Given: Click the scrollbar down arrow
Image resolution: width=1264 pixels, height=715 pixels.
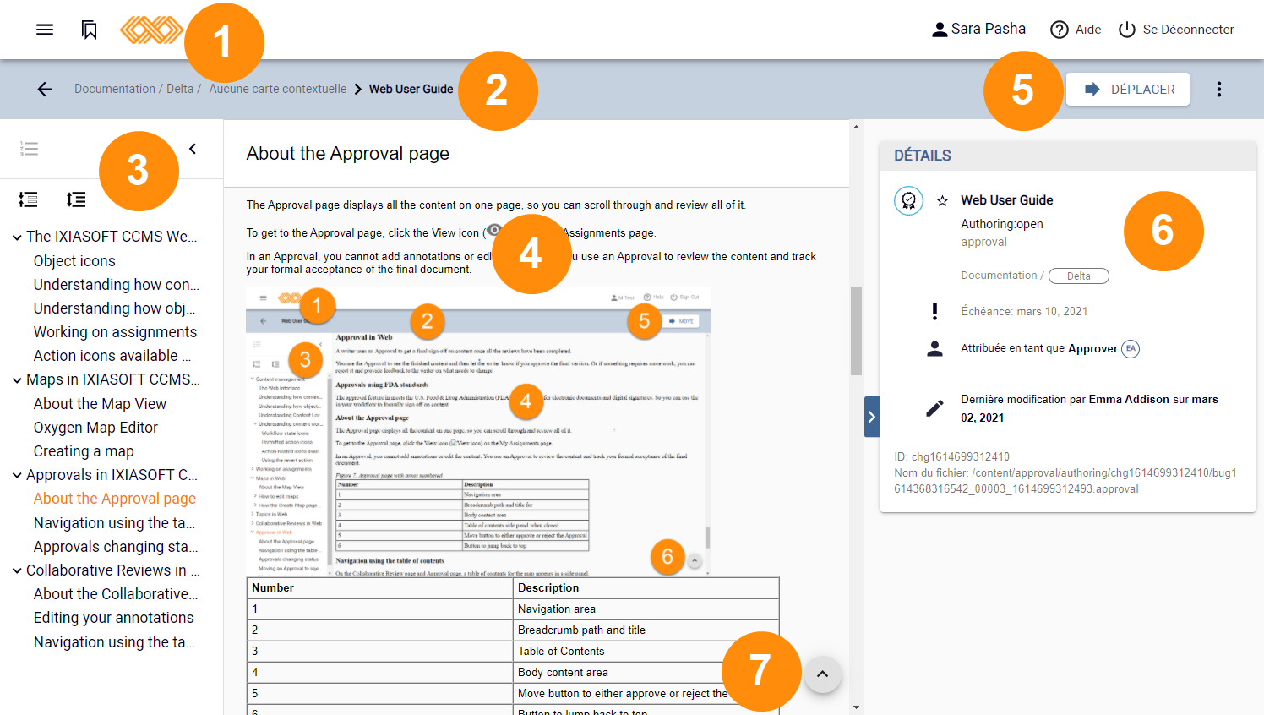Looking at the screenshot, I should click(x=856, y=707).
